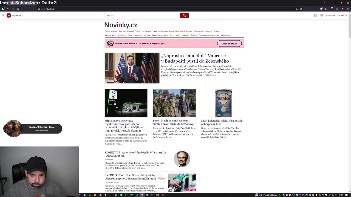351x197 pixels.
Task: Open the Počasí section
Action: (194, 35)
